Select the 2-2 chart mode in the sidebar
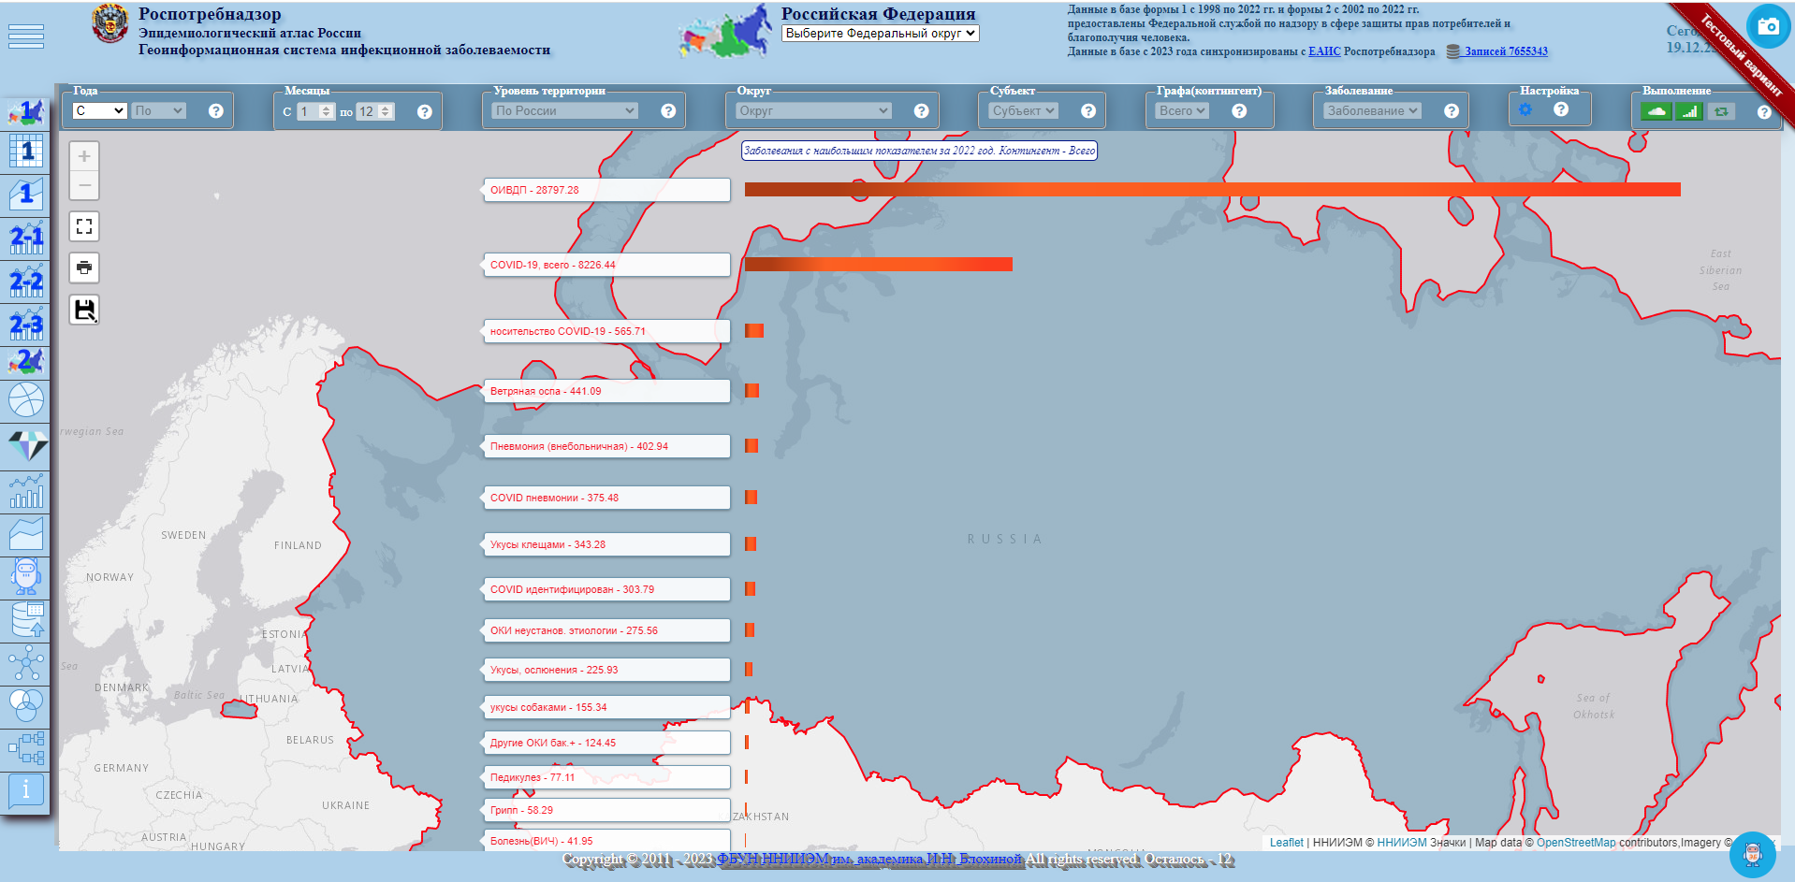The height and width of the screenshot is (882, 1795). point(26,282)
